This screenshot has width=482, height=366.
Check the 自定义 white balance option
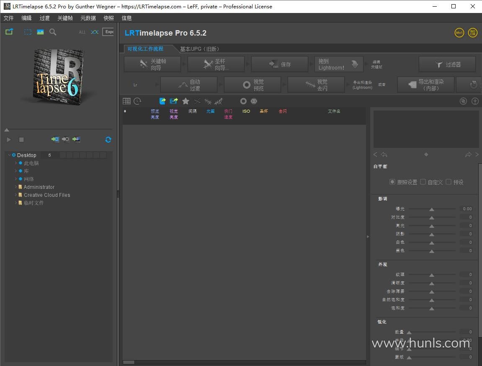tap(423, 182)
